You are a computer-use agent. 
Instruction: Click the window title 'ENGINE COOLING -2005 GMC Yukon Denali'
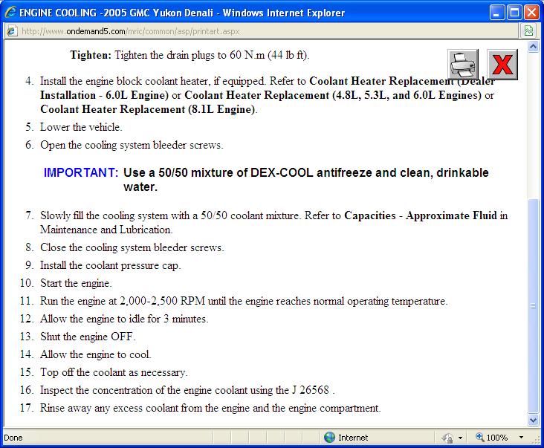pyautogui.click(x=116, y=13)
